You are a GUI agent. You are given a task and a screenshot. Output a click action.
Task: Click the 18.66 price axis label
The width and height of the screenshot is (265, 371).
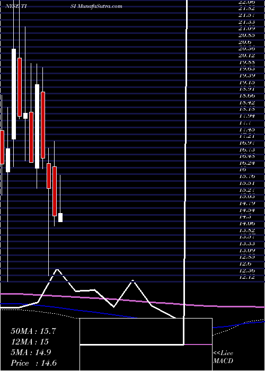pyautogui.click(x=247, y=95)
